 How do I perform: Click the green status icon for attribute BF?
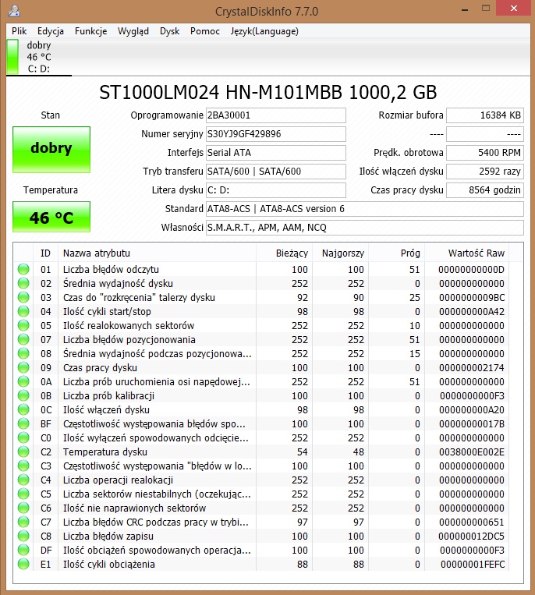coord(23,424)
